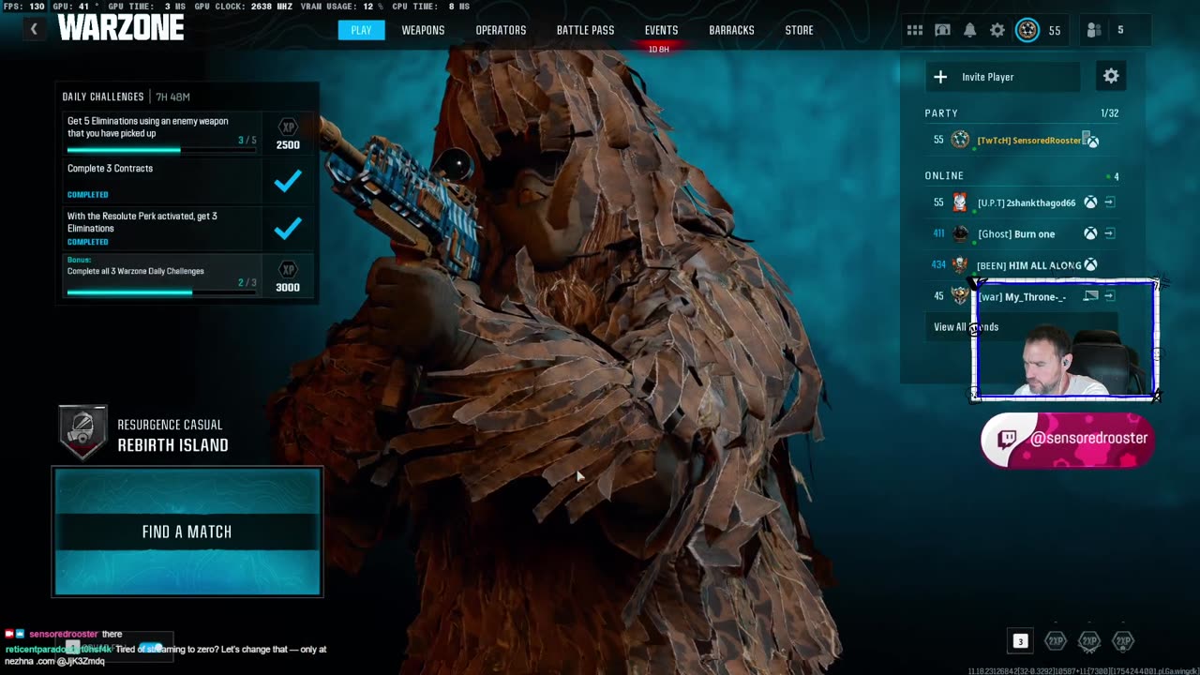Click the Resolute Perk challenge checkmark

click(x=288, y=228)
